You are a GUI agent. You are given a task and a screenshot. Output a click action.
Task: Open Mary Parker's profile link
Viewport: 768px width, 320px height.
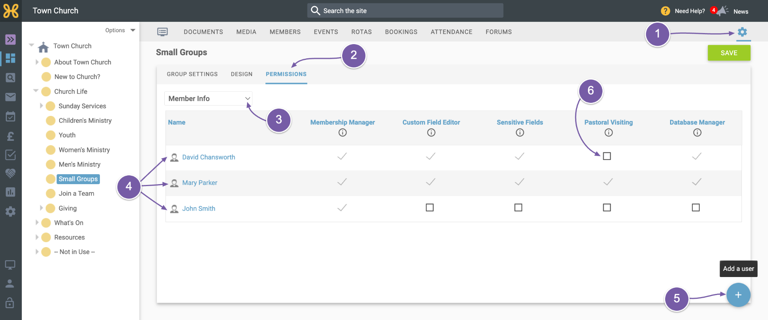tap(200, 183)
